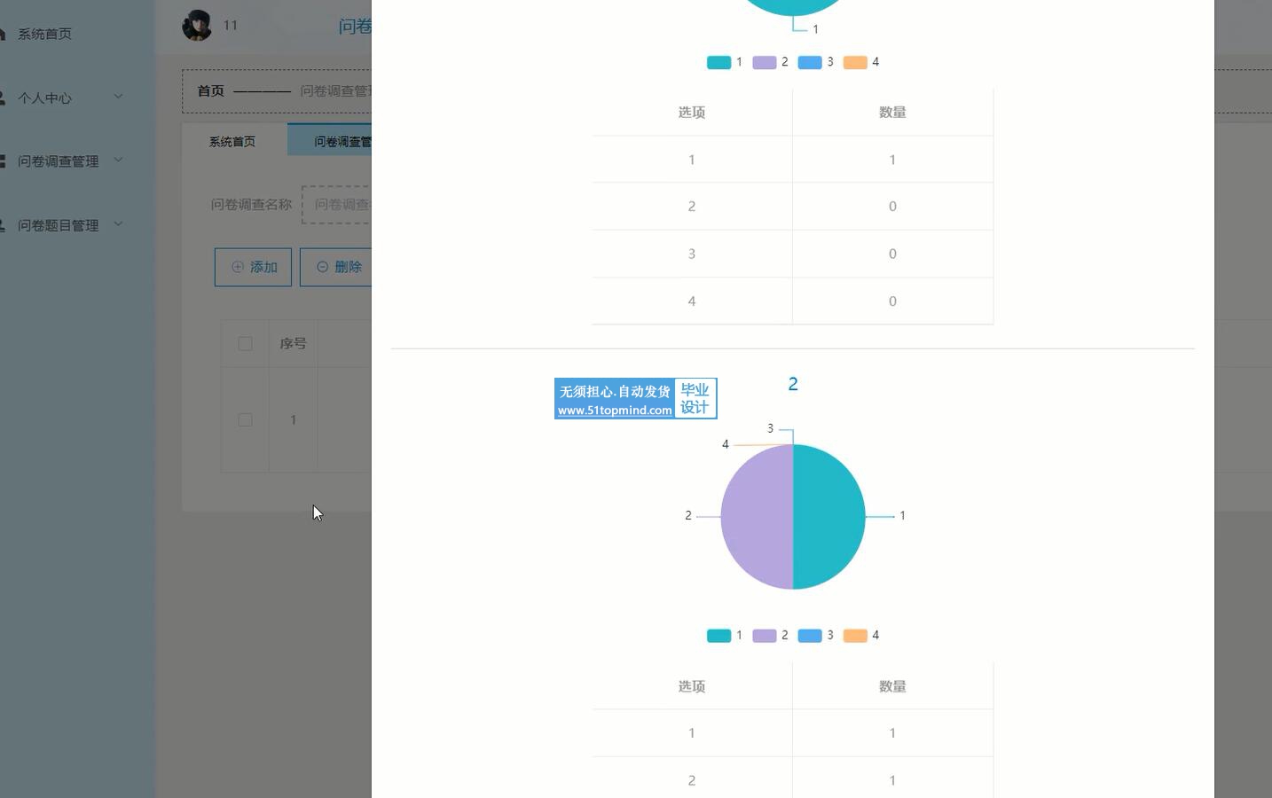The height and width of the screenshot is (798, 1272).
Task: Open the 个人中心 sidebar menu
Action: [x=44, y=98]
